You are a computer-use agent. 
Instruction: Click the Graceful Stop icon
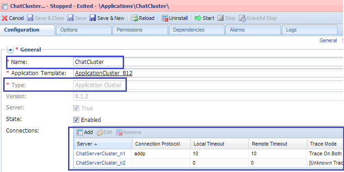[242, 18]
